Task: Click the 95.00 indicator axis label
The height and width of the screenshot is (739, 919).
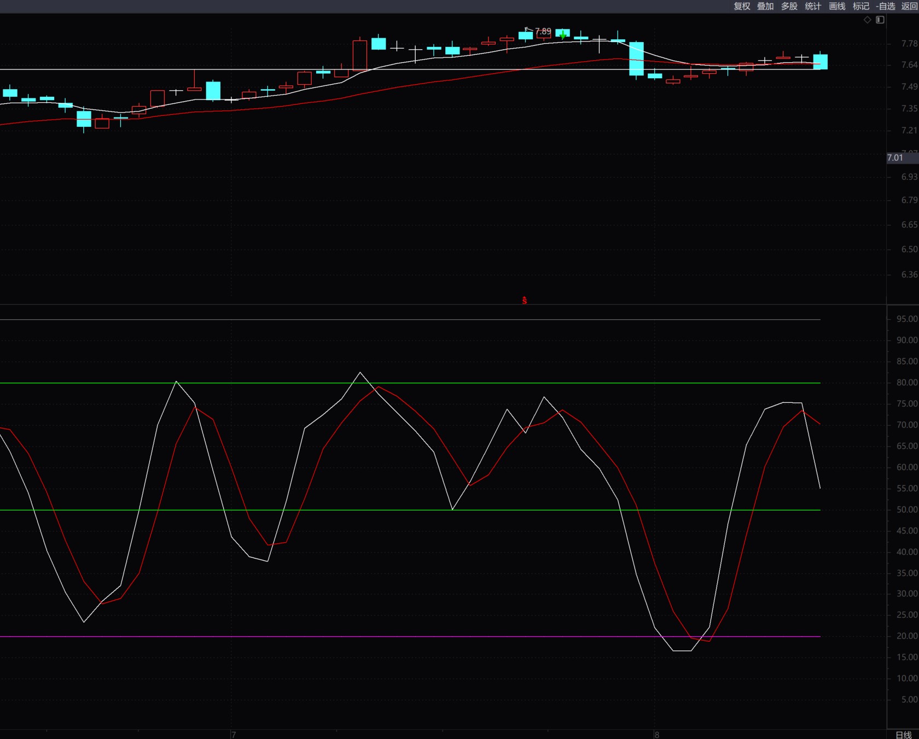Action: 907,319
